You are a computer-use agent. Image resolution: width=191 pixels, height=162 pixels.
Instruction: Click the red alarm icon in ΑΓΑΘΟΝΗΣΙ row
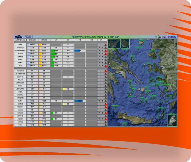[105, 71]
